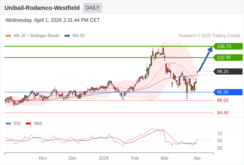Click the 88.50 support level label
244x165 pixels.
[x=222, y=100]
